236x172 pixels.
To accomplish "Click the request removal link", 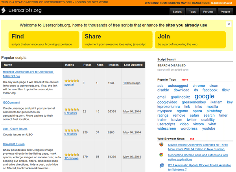I will tap(221, 3).
